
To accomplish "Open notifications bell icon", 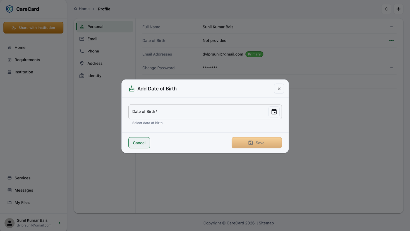I will tap(386, 9).
